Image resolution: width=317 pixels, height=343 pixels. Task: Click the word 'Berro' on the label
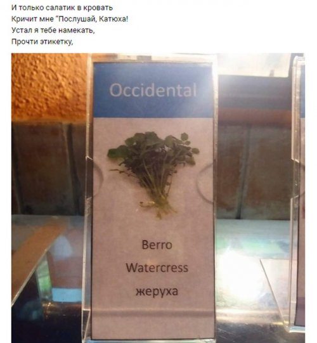[x=157, y=245]
